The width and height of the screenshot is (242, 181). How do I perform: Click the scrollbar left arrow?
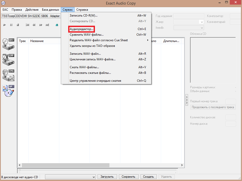[x=20, y=165]
